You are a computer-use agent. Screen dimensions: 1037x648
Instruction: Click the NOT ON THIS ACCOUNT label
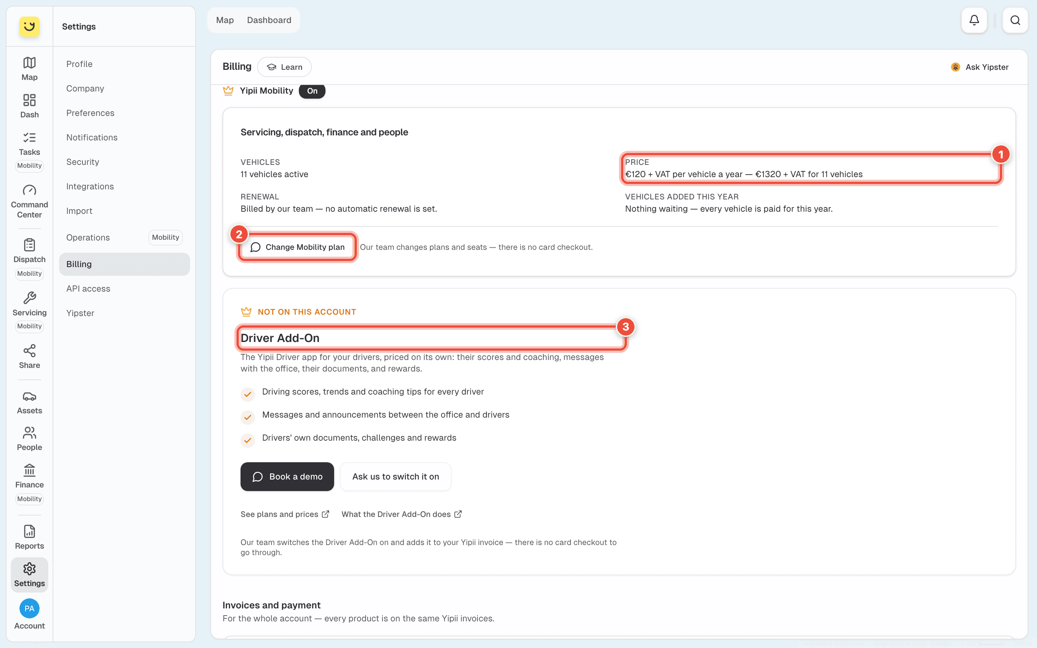click(307, 312)
